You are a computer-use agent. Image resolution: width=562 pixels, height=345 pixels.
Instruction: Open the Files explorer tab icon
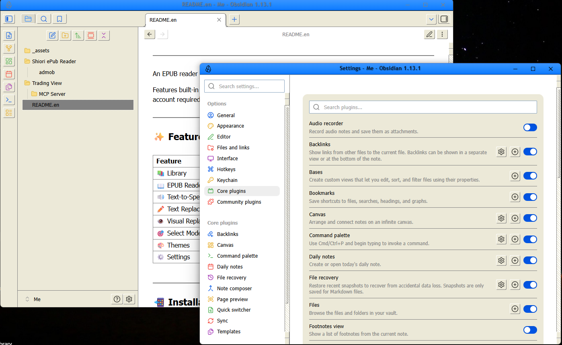[x=28, y=19]
